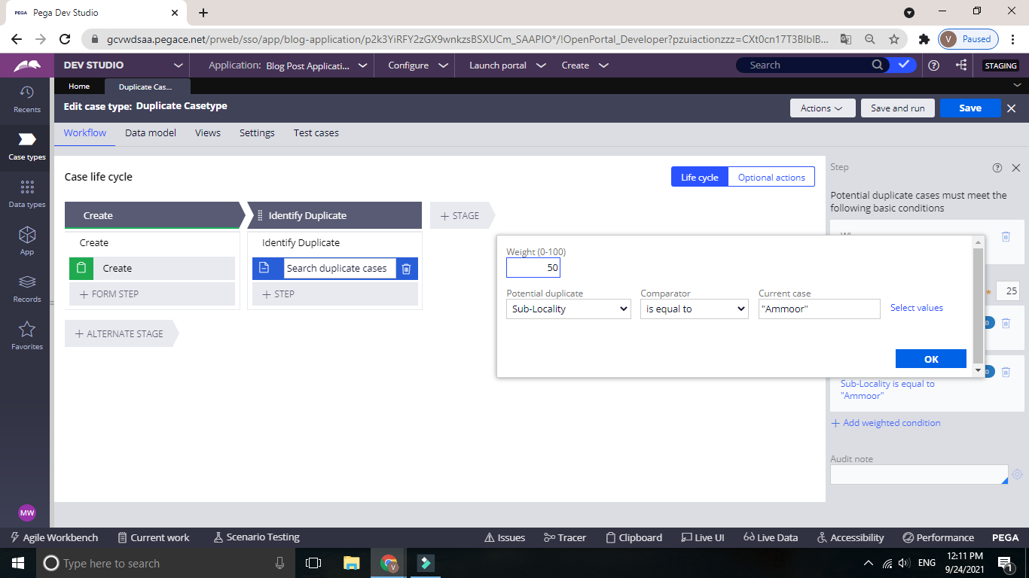Click the green clipboard icon of Create step

(x=81, y=269)
